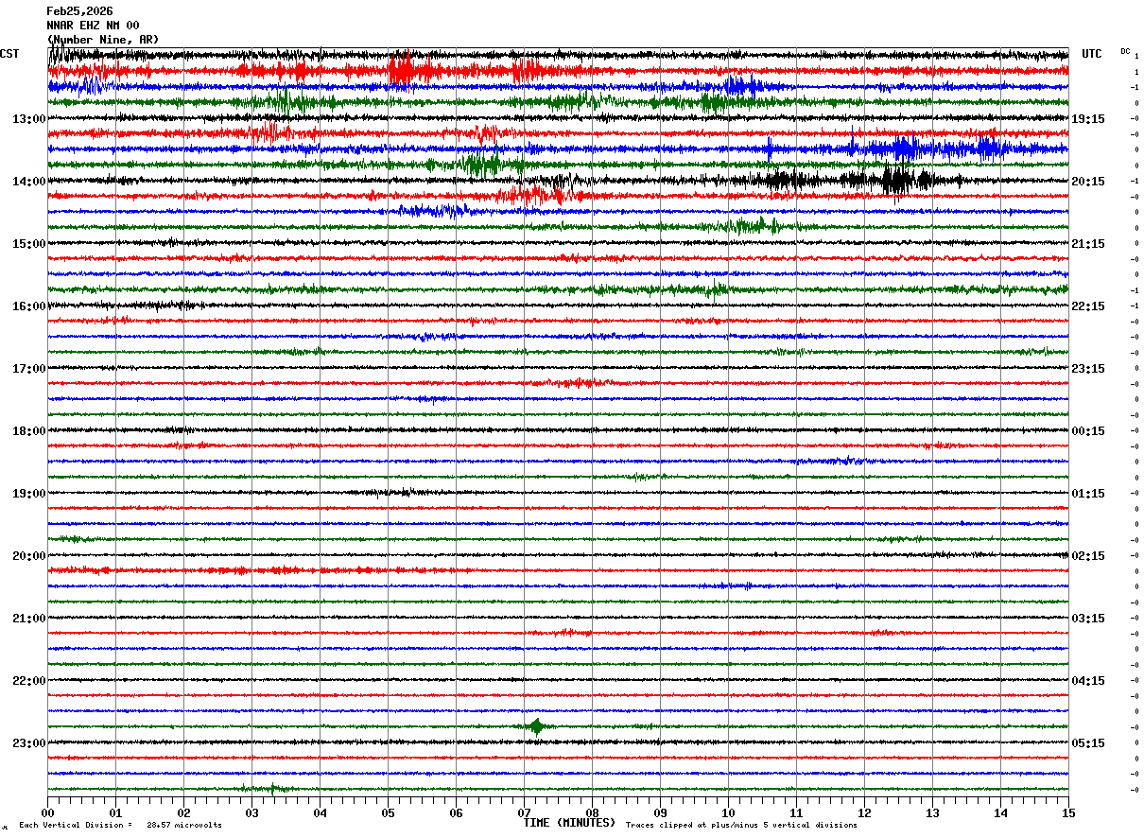Click the 22:15 UTC time label
Image resolution: width=1144 pixels, height=838 pixels.
click(x=1088, y=306)
